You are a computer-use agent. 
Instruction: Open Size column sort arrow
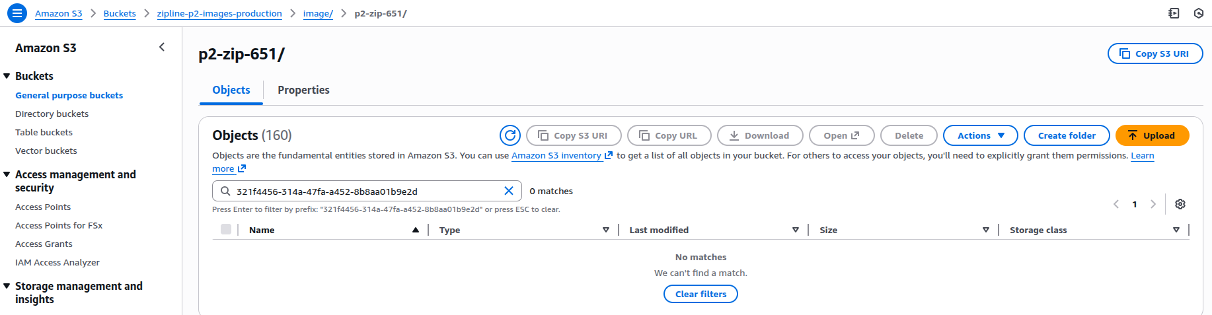click(x=986, y=230)
